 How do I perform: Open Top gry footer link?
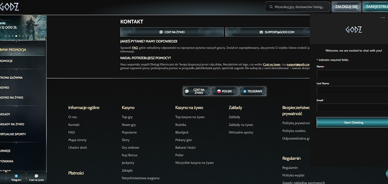[x=127, y=117]
